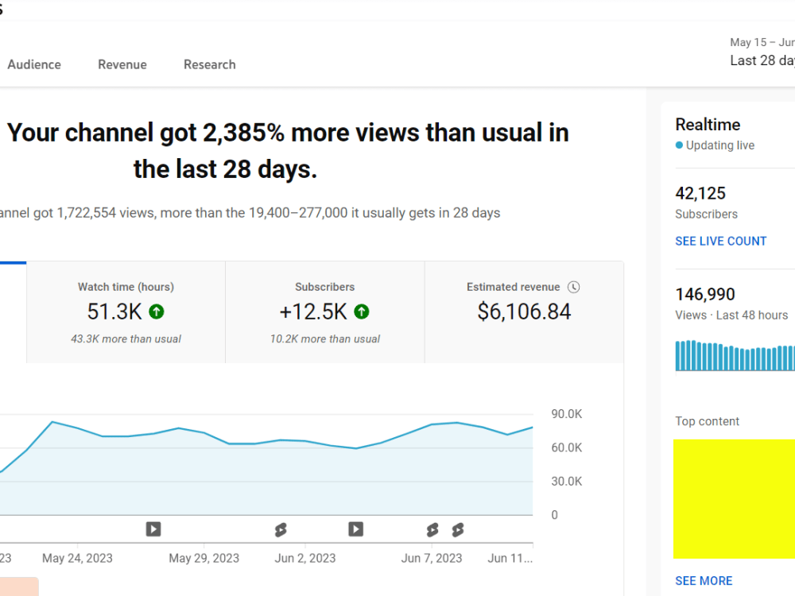Select the Estimated revenue metric card
The height and width of the screenshot is (596, 795).
tap(524, 312)
